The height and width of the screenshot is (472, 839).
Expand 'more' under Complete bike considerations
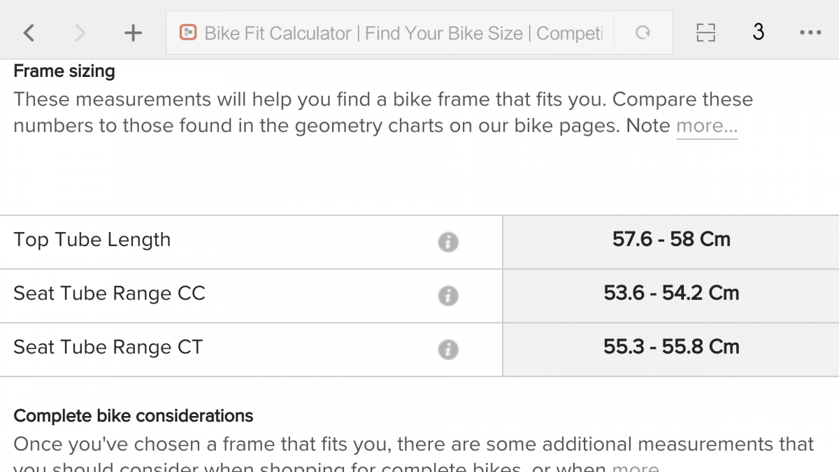pos(636,466)
